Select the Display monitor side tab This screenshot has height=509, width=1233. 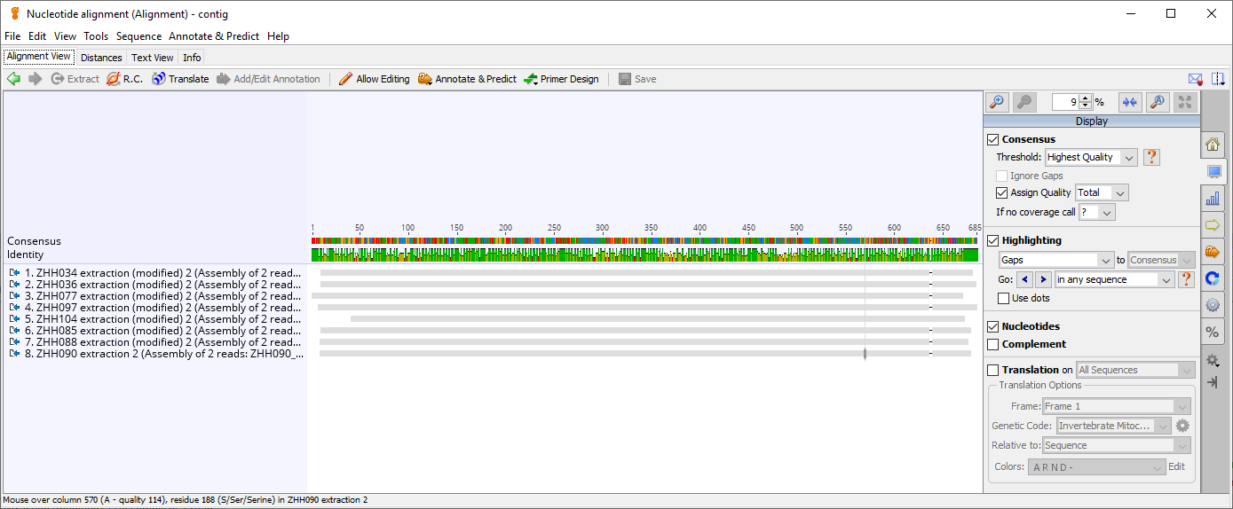pos(1213,171)
